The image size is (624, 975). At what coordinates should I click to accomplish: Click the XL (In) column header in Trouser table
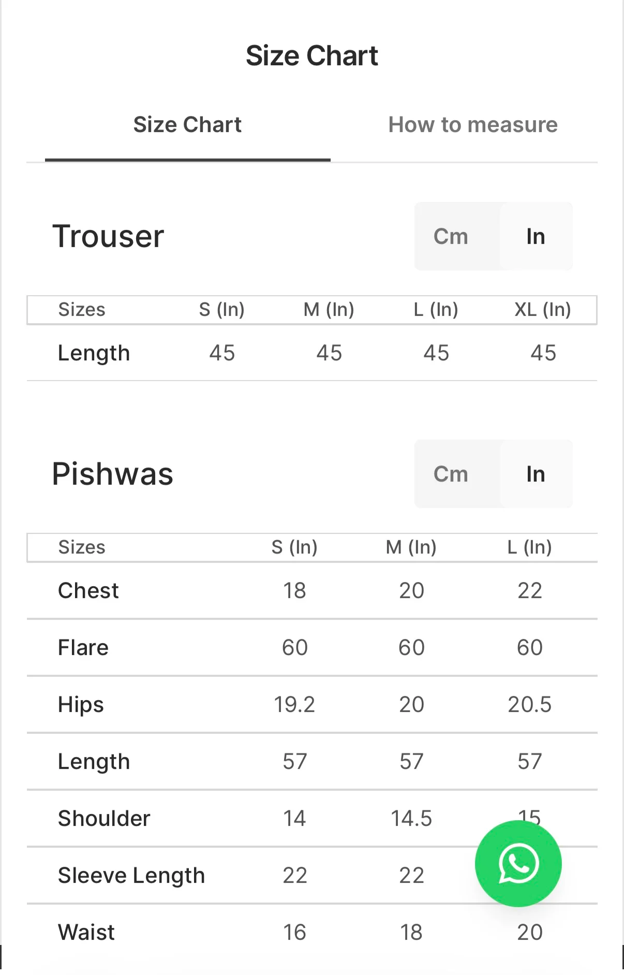pyautogui.click(x=542, y=310)
